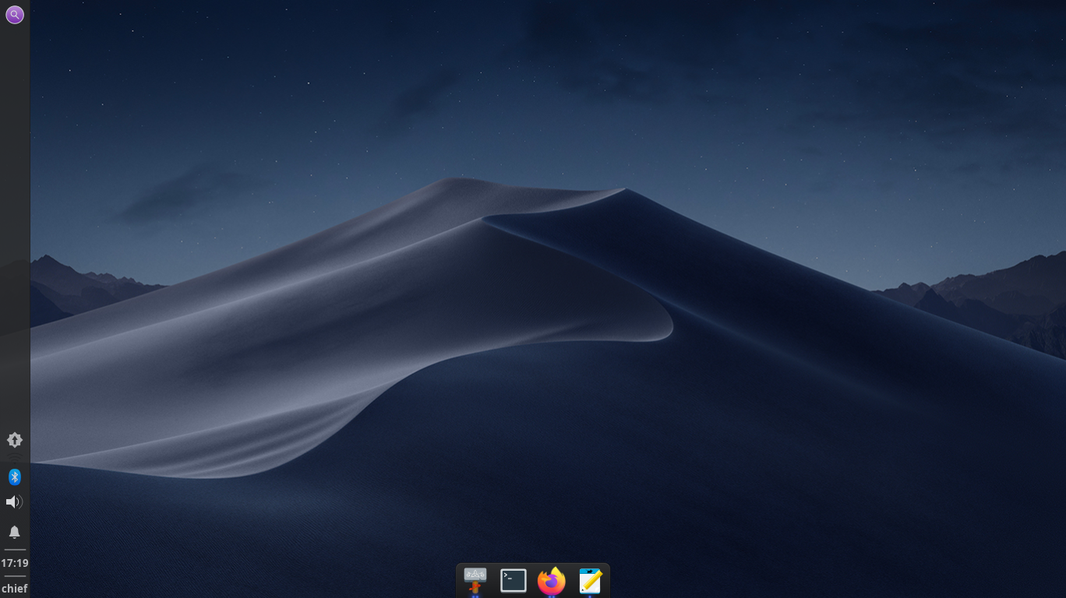
Task: Open the update notifier arrow icon
Action: click(x=14, y=440)
